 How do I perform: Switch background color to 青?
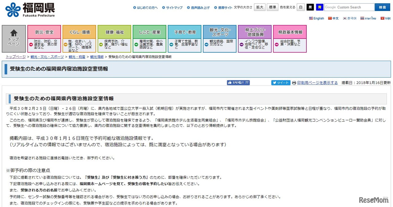pos(319,7)
